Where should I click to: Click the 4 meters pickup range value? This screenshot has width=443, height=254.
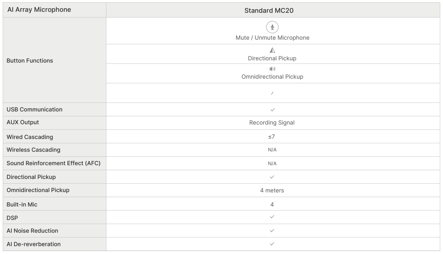pos(272,190)
